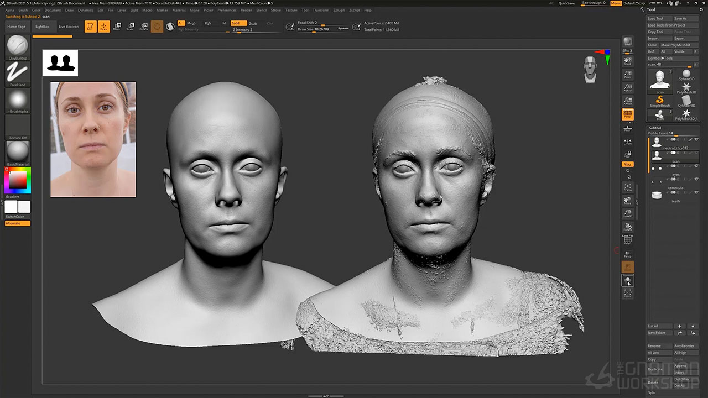
Task: Toggle Persp perspective mode
Action: [x=628, y=114]
